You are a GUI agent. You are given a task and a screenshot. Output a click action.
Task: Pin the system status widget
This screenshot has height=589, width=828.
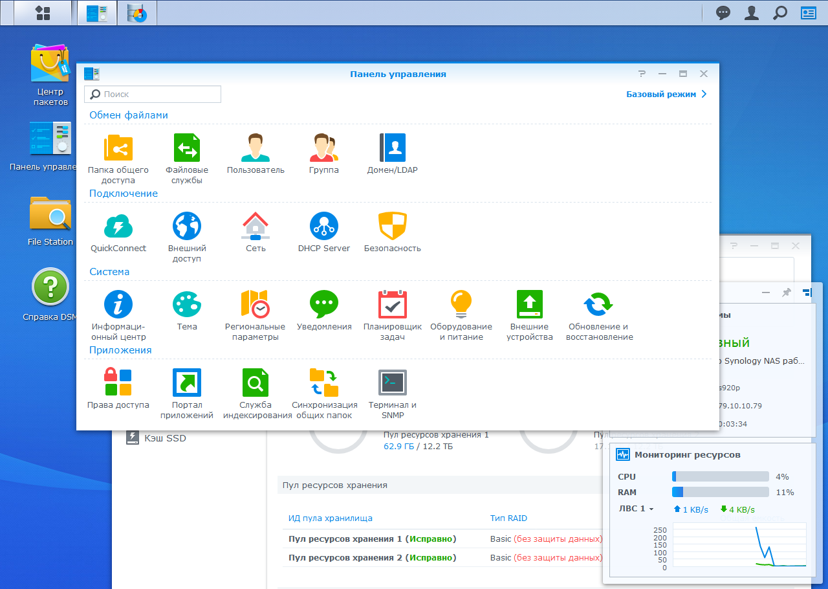786,293
